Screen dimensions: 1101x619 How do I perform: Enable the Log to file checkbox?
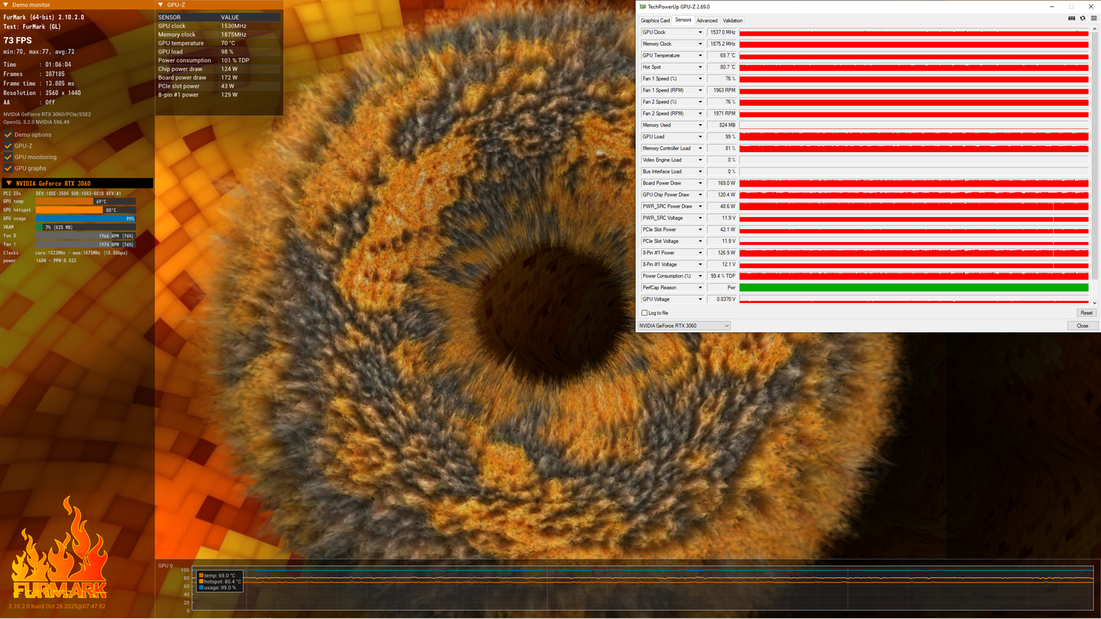645,313
